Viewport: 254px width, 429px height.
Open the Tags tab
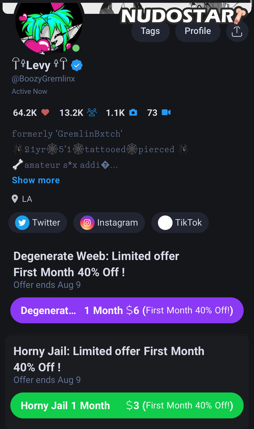pyautogui.click(x=150, y=31)
